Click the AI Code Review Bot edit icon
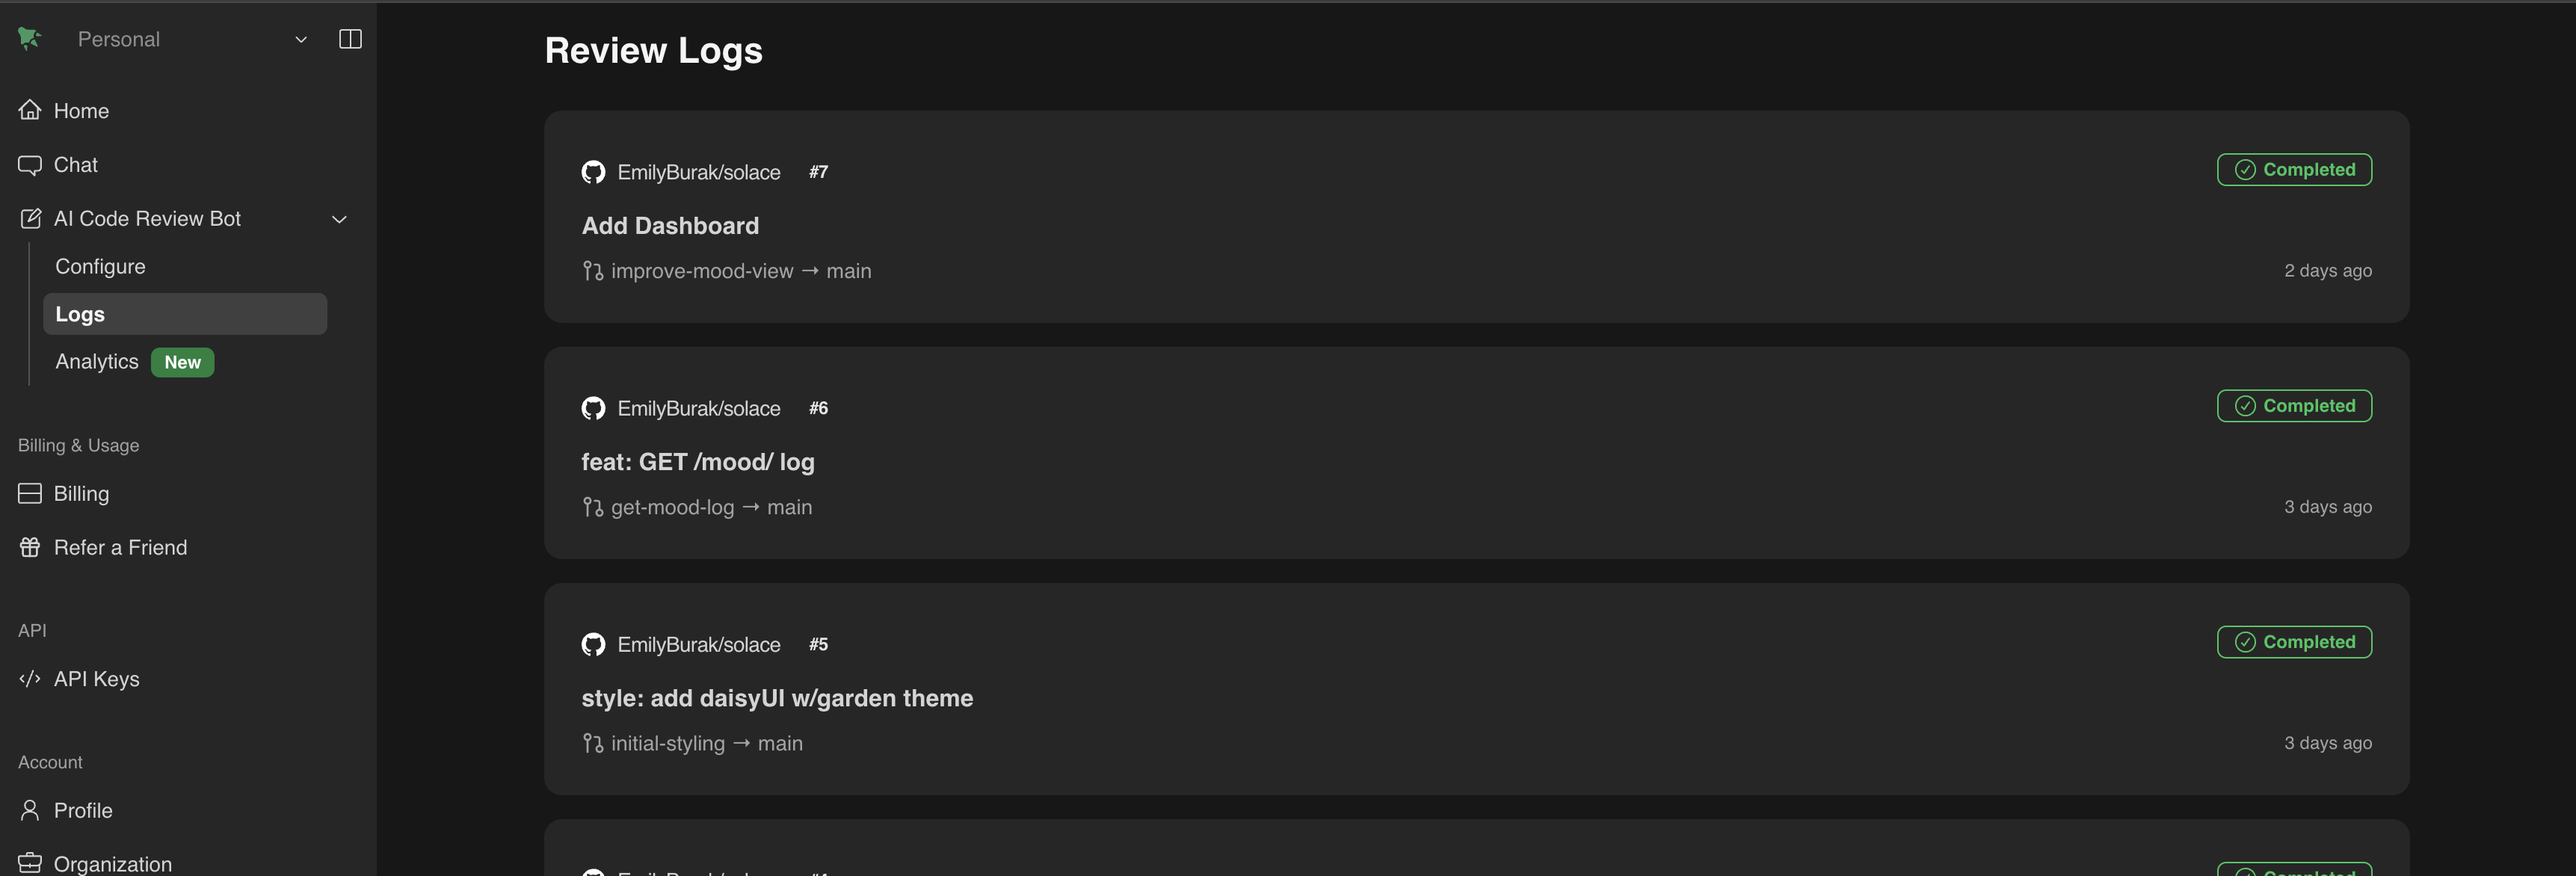 coord(30,219)
